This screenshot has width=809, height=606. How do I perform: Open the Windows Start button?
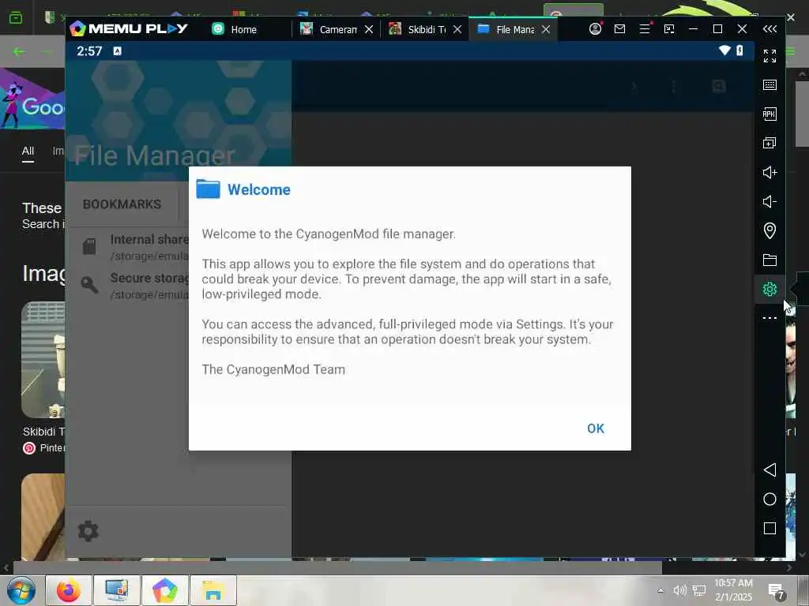[x=21, y=590]
